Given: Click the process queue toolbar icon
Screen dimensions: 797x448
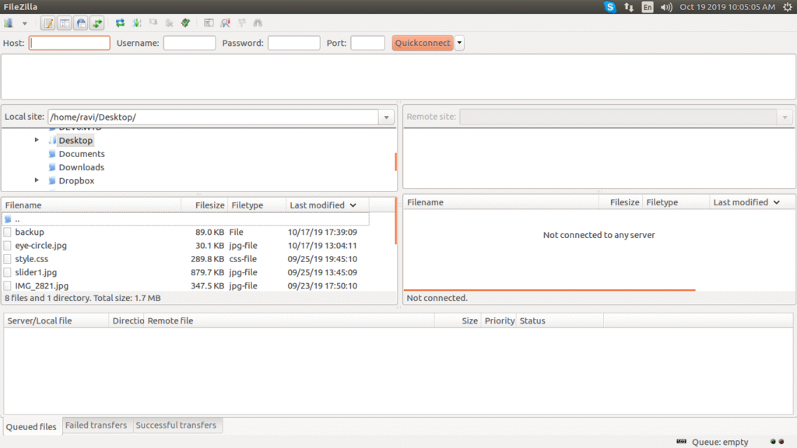Looking at the screenshot, I should (x=136, y=23).
